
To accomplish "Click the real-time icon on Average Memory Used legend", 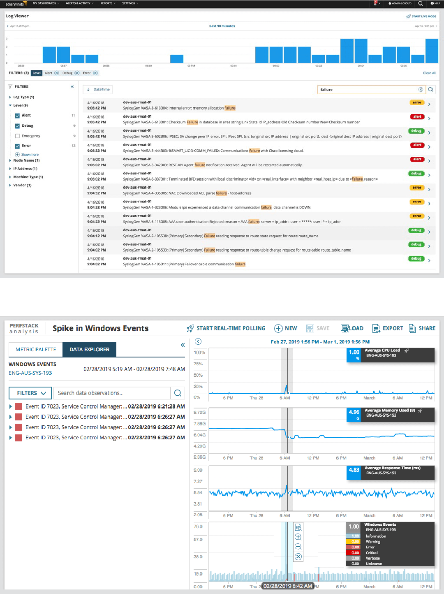I will 420,411.
